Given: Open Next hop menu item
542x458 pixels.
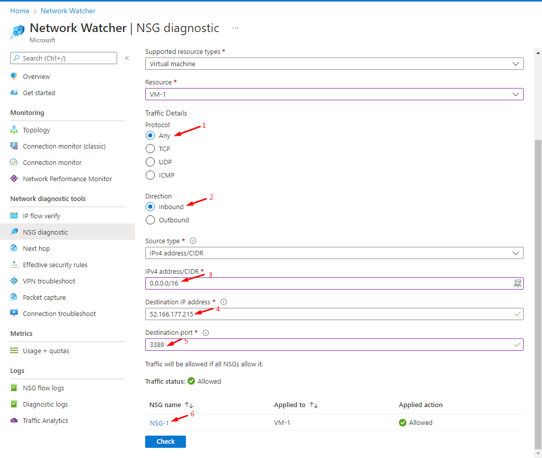Looking at the screenshot, I should click(x=36, y=248).
